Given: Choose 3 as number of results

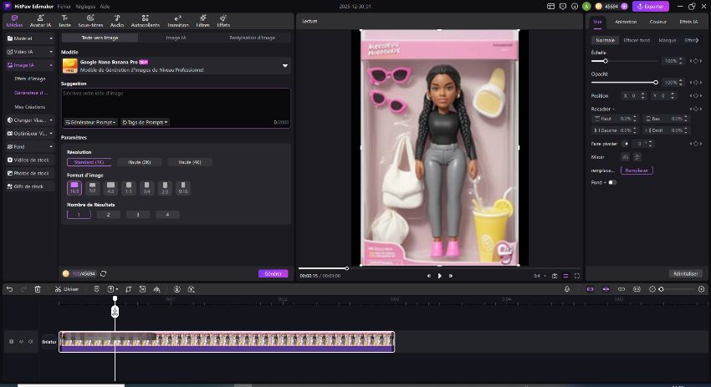Looking at the screenshot, I should tap(137, 215).
